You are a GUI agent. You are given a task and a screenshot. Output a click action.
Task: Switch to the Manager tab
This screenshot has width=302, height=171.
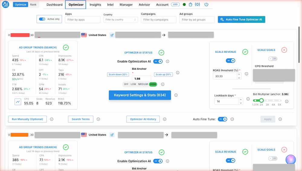coord(126,5)
